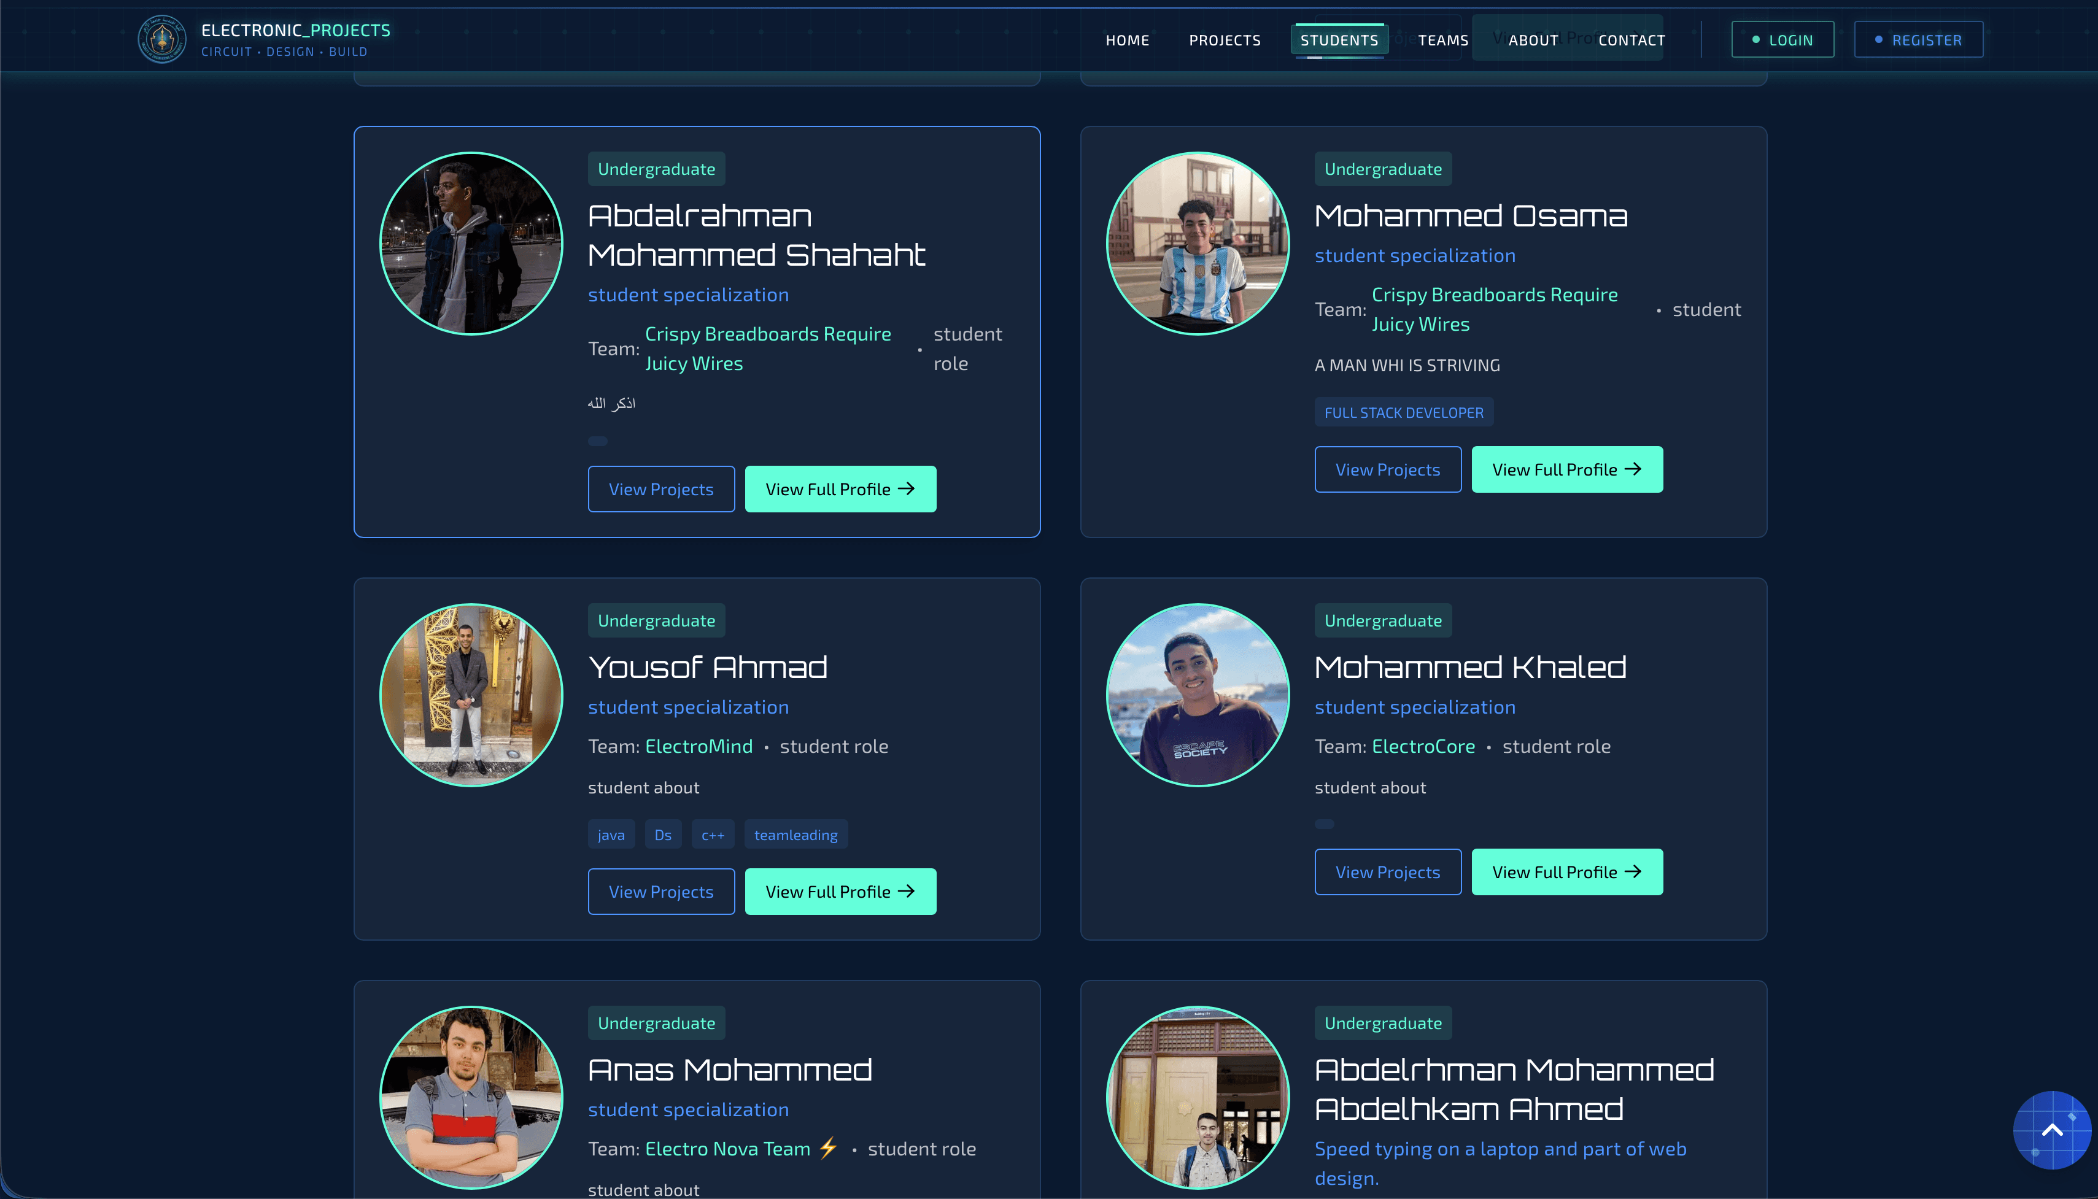View Full Profile of Abdalrahman Mohammed Shahaht
2098x1199 pixels.
point(840,489)
